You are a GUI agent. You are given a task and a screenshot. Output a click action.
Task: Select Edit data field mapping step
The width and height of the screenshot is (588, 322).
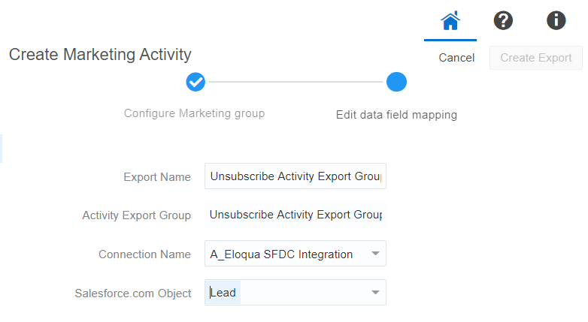tap(396, 115)
